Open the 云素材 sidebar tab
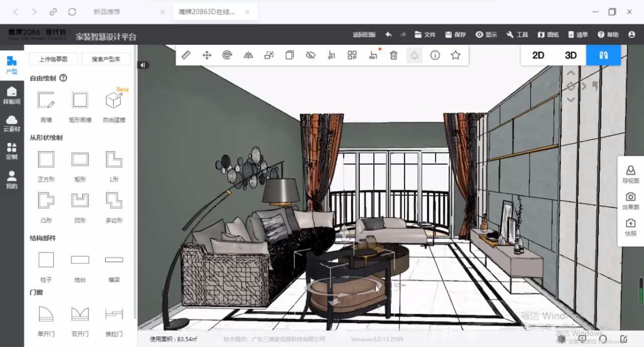This screenshot has width=644, height=347. pos(12,123)
